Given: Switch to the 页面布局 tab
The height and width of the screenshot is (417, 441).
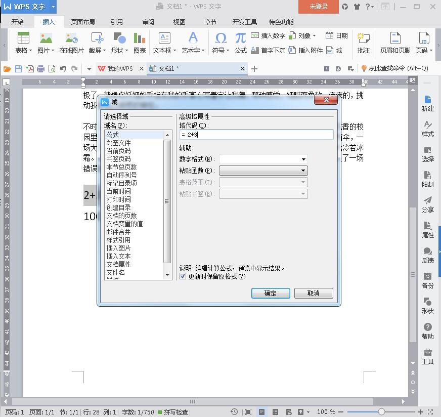Looking at the screenshot, I should [x=83, y=22].
